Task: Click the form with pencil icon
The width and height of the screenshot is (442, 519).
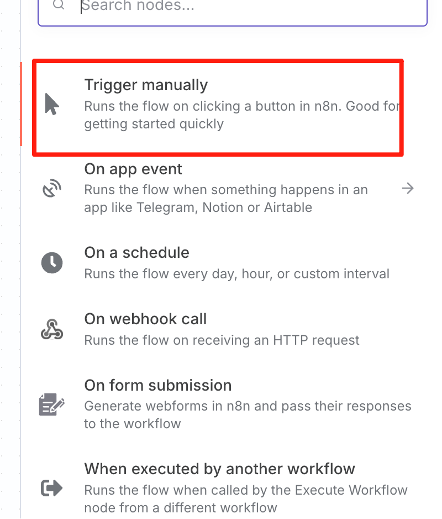Action: click(52, 404)
